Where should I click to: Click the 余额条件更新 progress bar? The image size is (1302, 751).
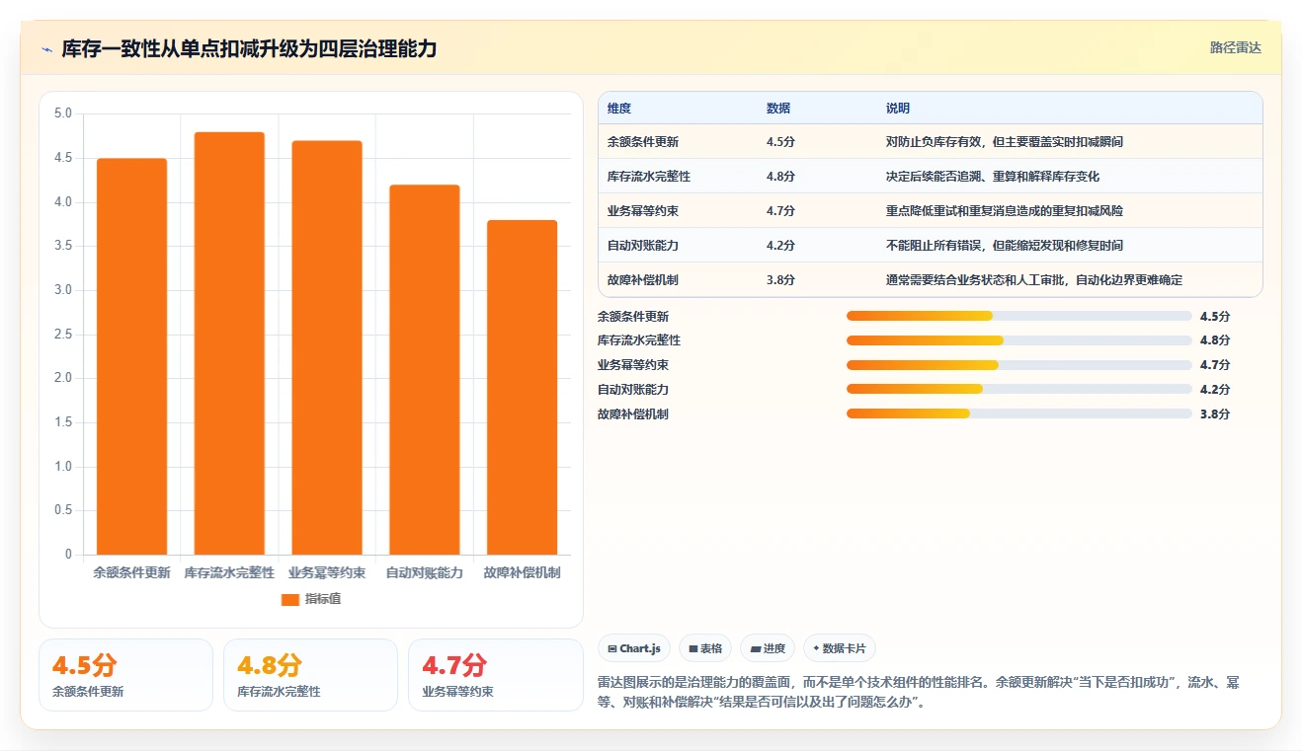click(1019, 316)
